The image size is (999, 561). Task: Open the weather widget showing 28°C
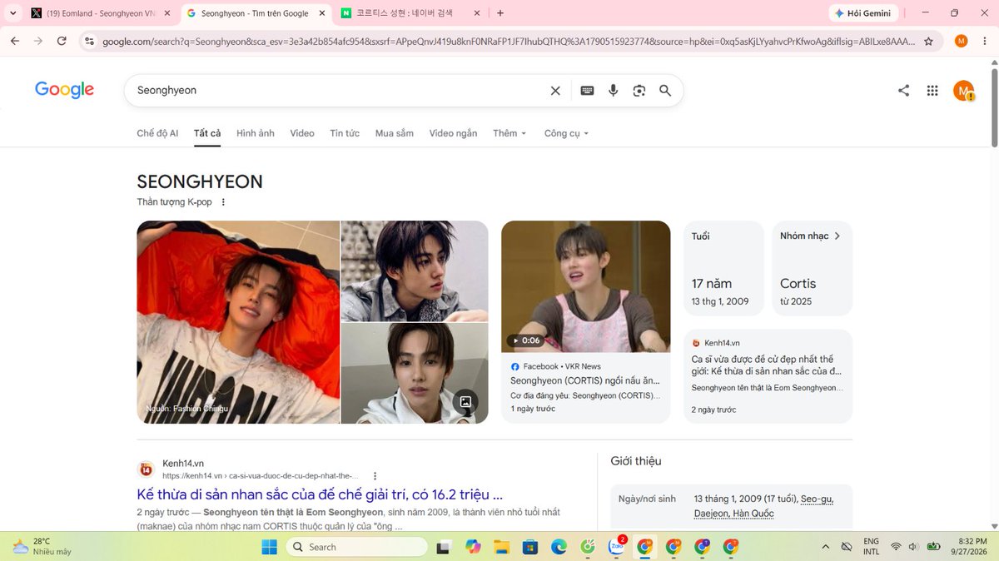[x=42, y=547]
